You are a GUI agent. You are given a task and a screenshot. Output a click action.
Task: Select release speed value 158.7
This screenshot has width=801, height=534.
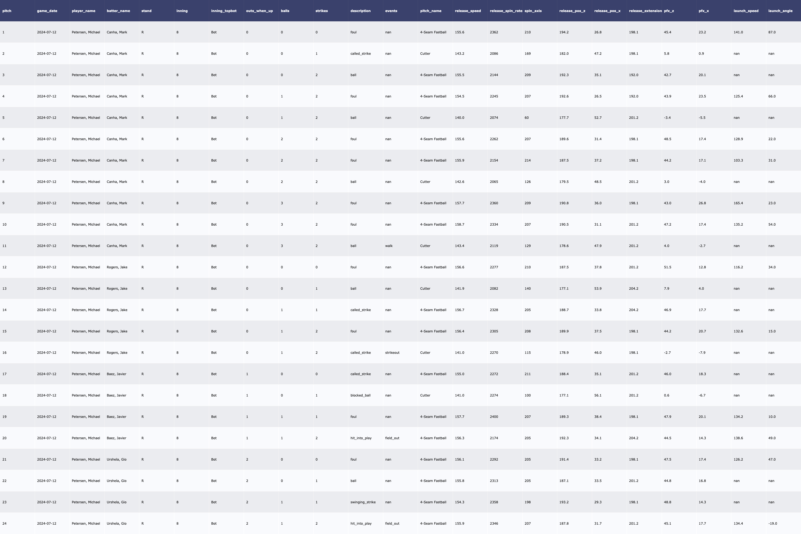pyautogui.click(x=460, y=225)
